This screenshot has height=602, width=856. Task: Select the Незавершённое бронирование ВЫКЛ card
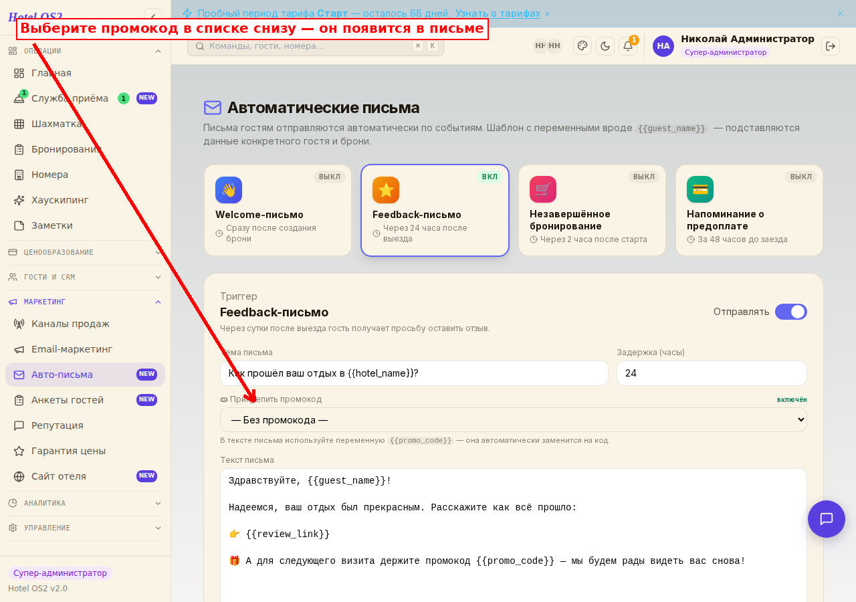[592, 211]
